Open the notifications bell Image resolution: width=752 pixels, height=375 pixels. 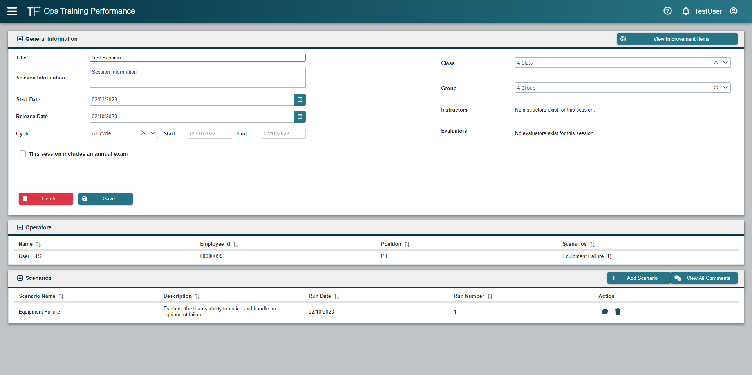[x=686, y=11]
